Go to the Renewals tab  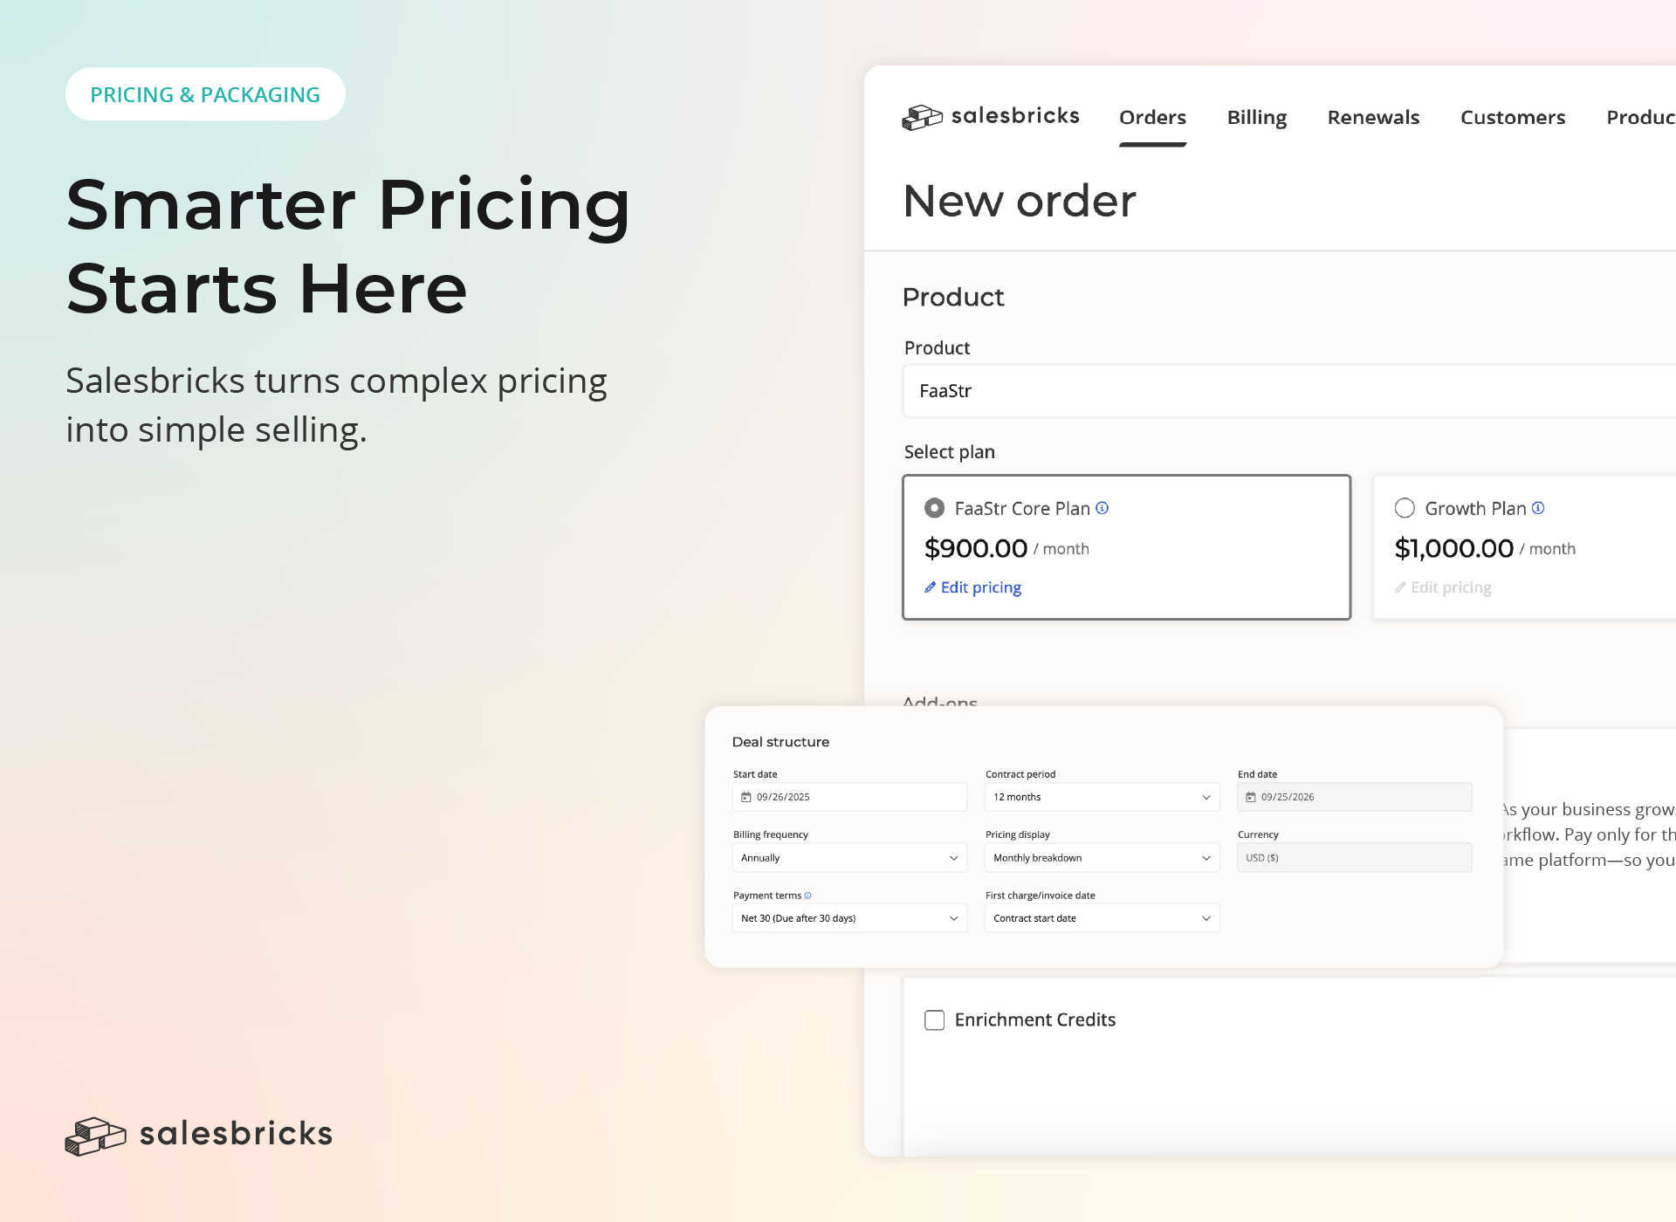tap(1373, 118)
